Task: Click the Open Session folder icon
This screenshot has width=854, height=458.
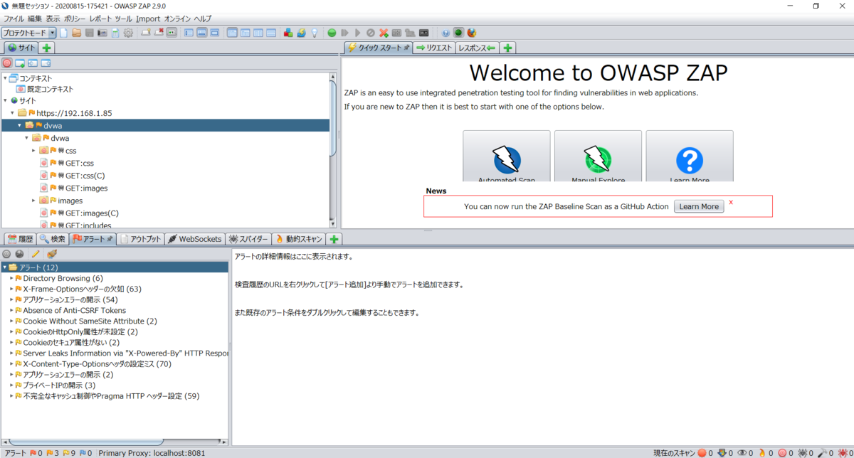Action: point(76,33)
